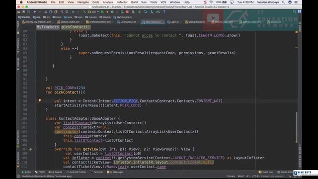Click the PCIK_CODE variable on line 93
Viewport: 318px width, 179px height.
tap(64, 88)
